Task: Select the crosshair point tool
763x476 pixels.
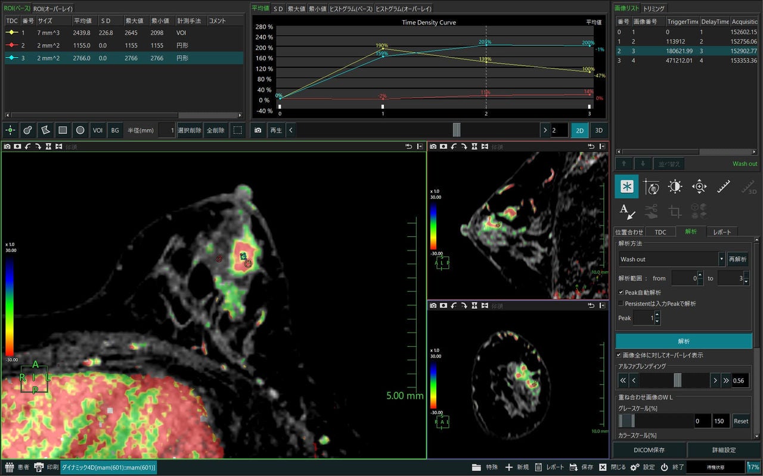Action: pyautogui.click(x=10, y=130)
